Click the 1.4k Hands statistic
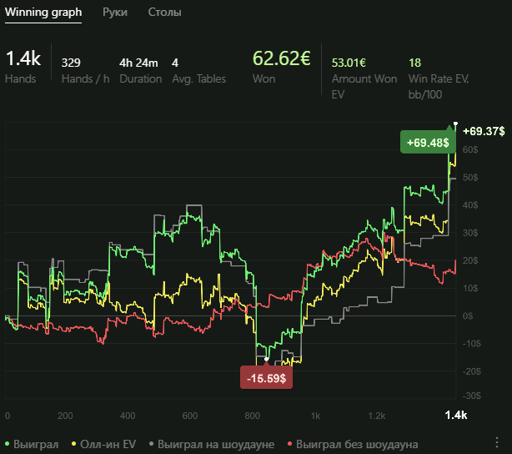The width and height of the screenshot is (512, 454). pyautogui.click(x=23, y=59)
